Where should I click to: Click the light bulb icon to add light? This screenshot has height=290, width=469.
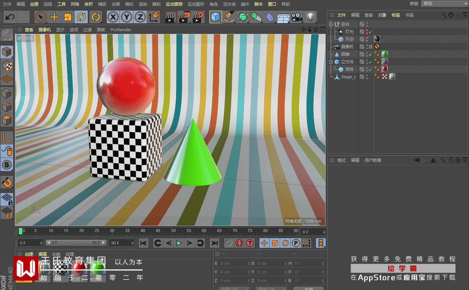pos(310,17)
